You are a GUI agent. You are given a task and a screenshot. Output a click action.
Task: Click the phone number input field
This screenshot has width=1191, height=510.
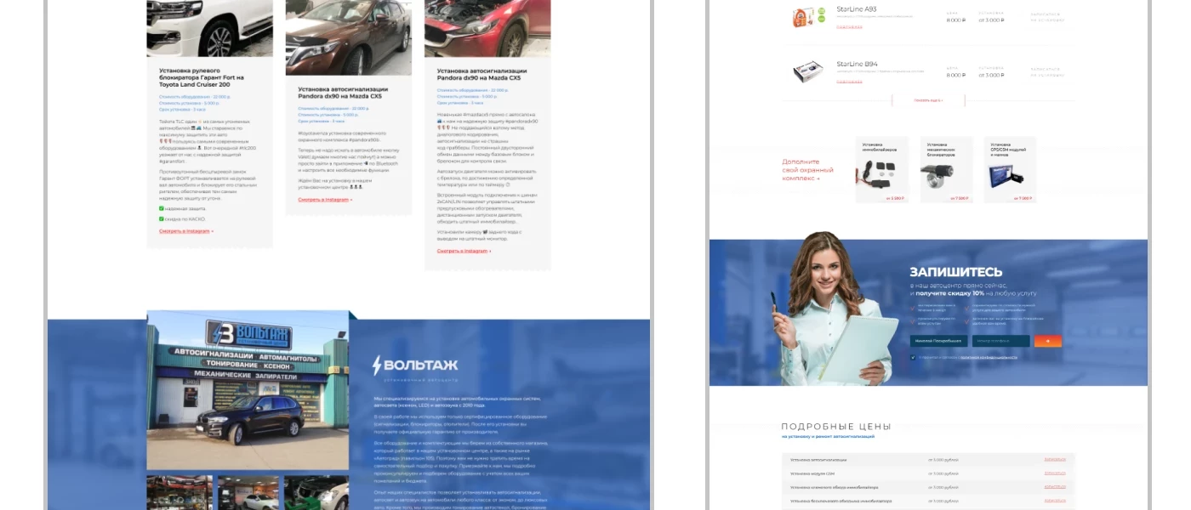point(1000,341)
